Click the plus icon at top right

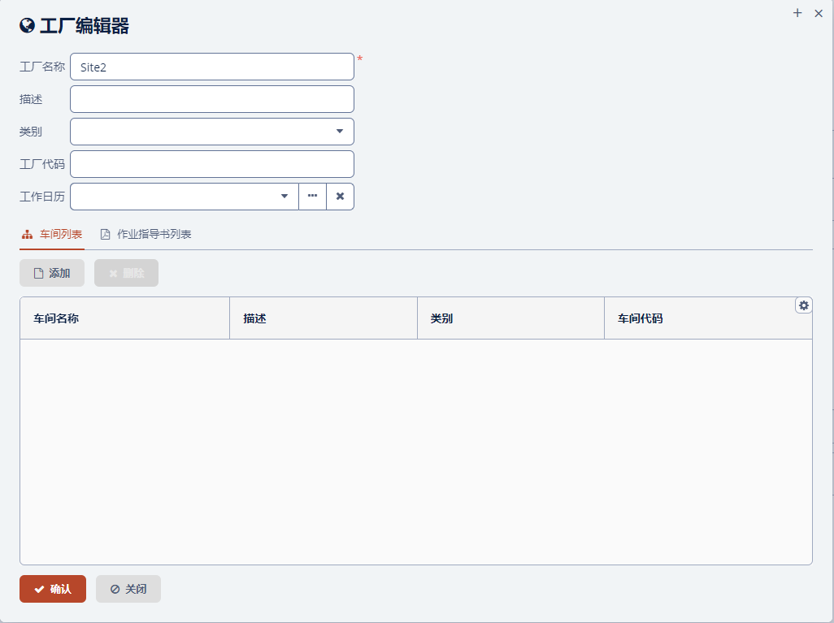click(x=797, y=13)
